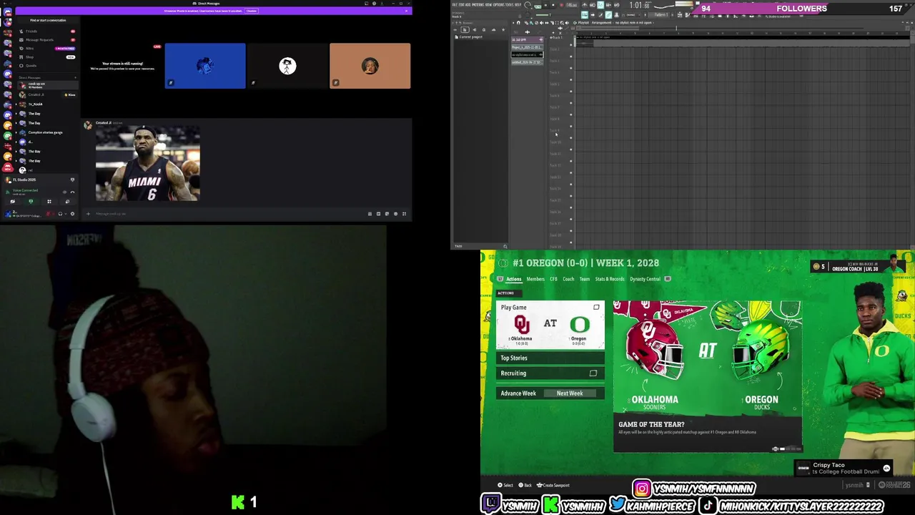Toggle screen share in voice panel
The height and width of the screenshot is (515, 915).
31,202
